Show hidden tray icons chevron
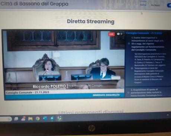This screenshot has height=136, width=171. coord(168,115)
